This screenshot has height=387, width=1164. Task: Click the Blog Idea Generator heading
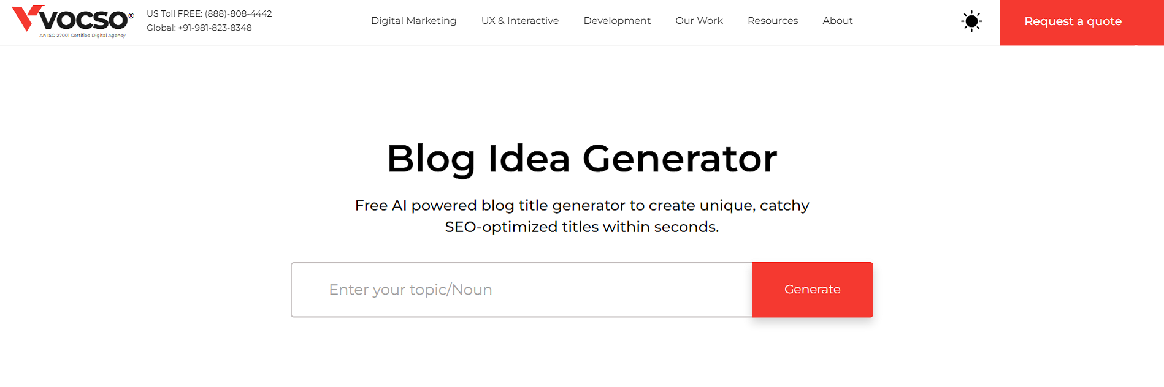click(x=581, y=159)
